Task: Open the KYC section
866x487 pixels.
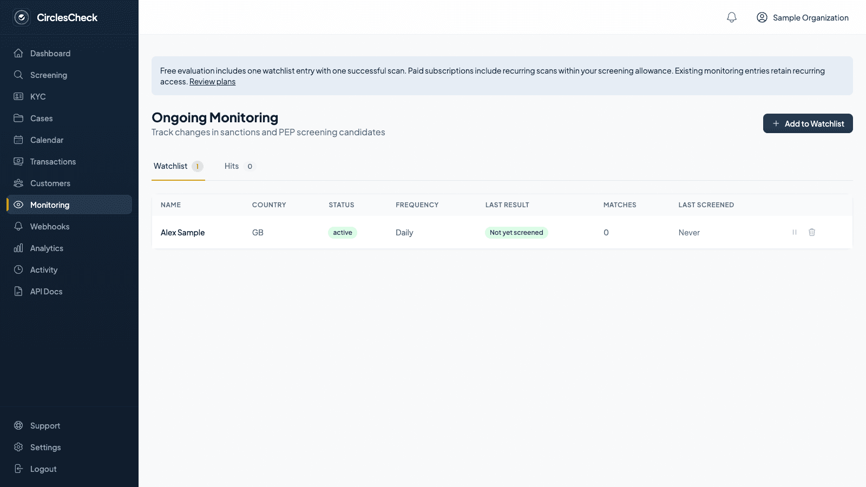Action: [x=69, y=96]
